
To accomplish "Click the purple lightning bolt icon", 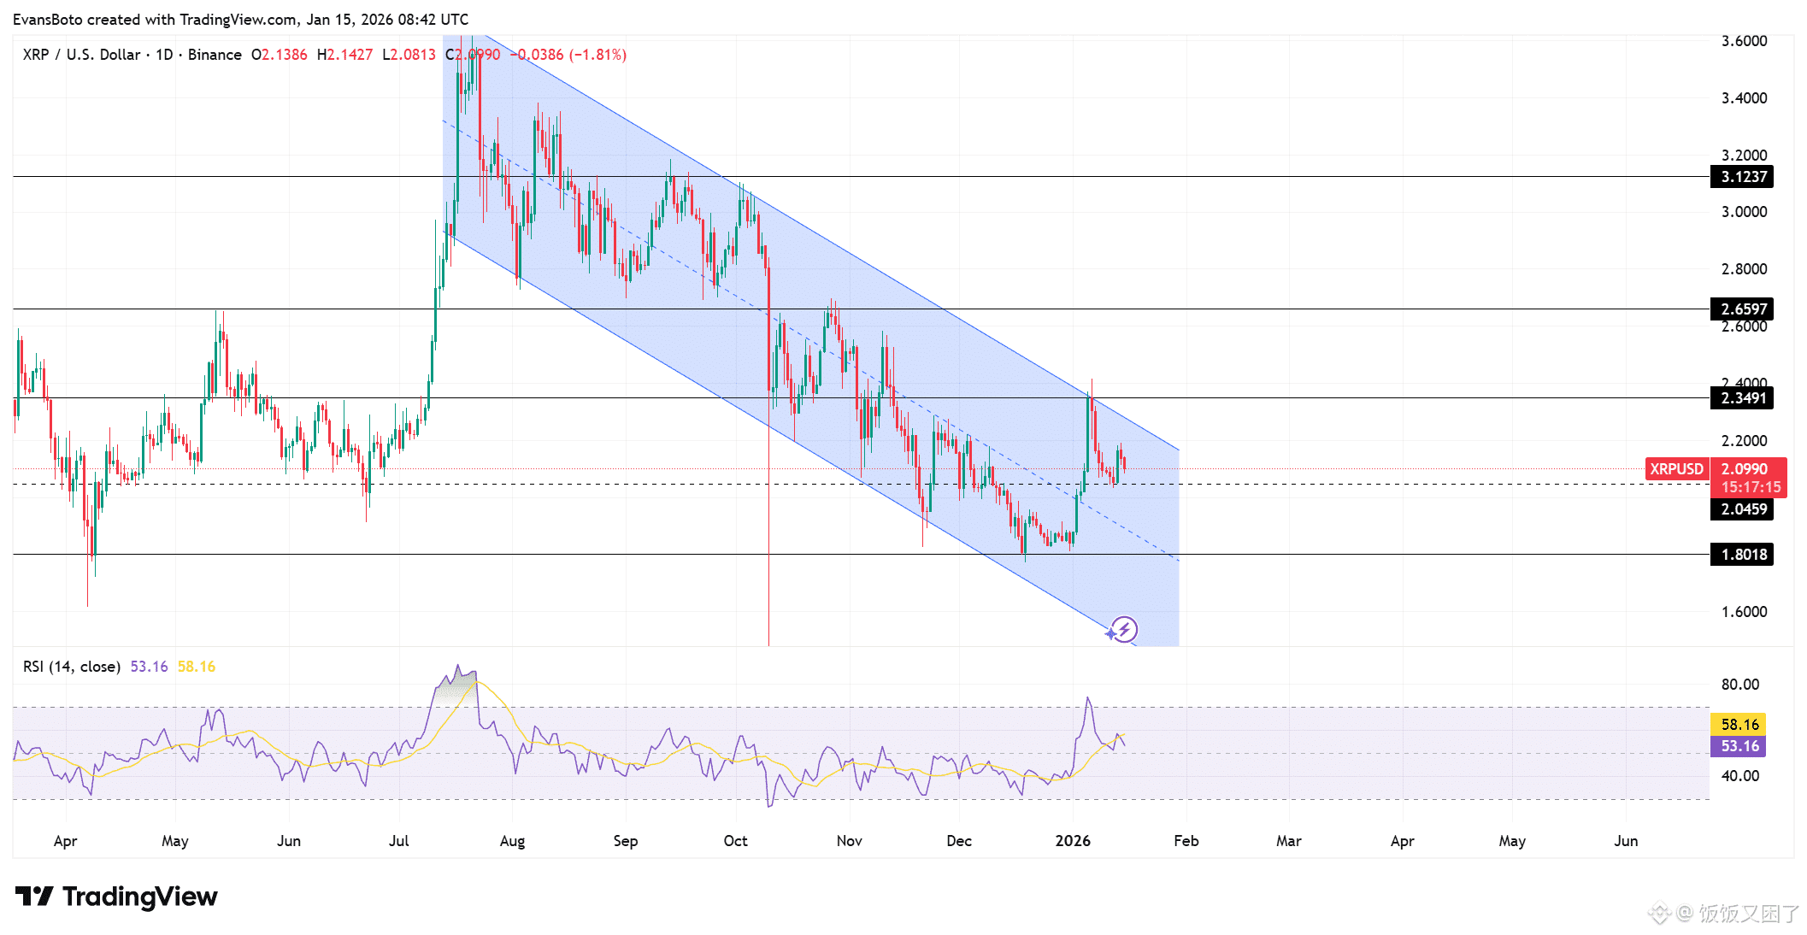I will (x=1123, y=630).
